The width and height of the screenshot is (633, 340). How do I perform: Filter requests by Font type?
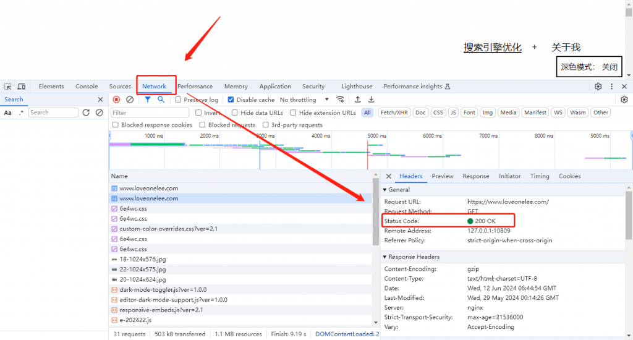coord(469,113)
